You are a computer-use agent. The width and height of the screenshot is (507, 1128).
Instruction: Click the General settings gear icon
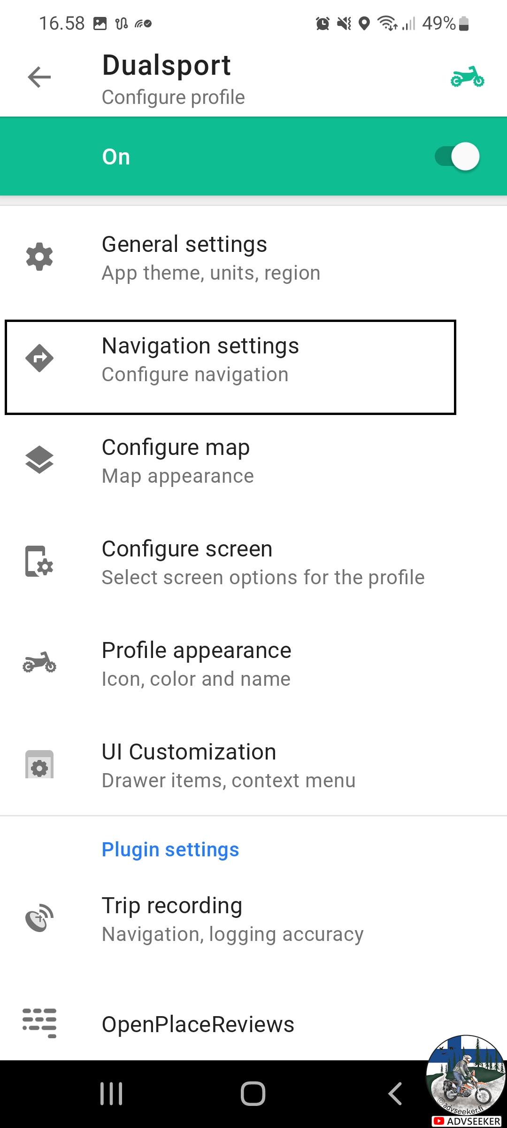point(39,257)
